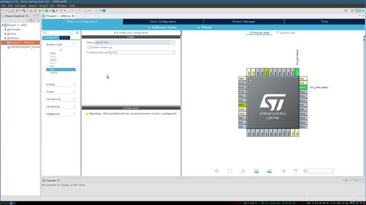The width and height of the screenshot is (366, 205).
Task: Click the blue info icon in main toolbar
Action: [104, 11]
